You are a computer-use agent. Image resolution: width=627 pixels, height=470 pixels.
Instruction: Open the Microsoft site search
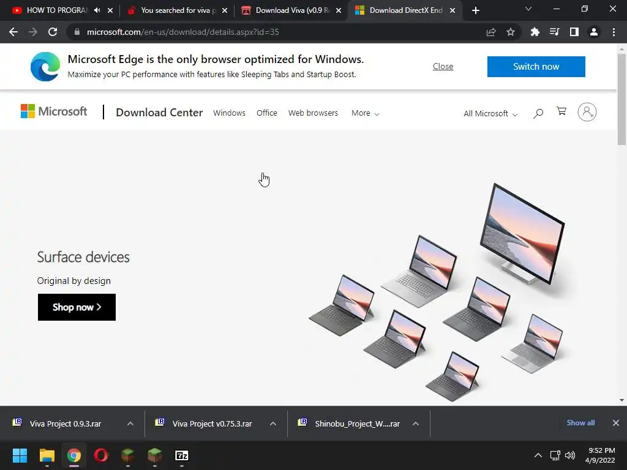tap(538, 113)
